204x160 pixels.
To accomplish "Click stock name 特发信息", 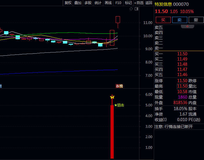I will click(163, 4).
